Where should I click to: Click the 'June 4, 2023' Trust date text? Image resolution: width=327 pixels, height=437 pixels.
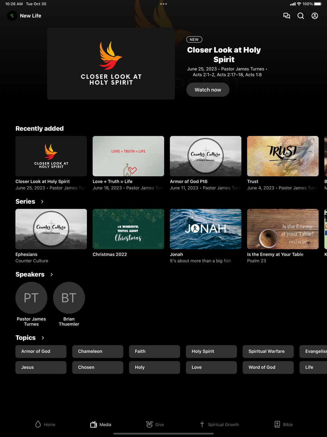tap(261, 188)
